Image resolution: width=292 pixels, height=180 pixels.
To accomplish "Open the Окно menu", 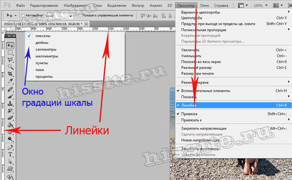I will pos(204,5).
